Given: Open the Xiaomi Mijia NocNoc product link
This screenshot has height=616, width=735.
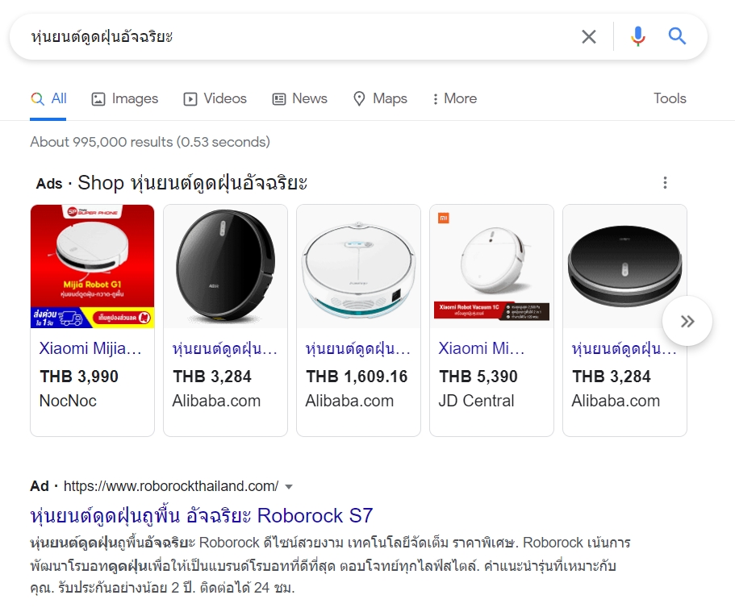Looking at the screenshot, I should click(x=90, y=349).
